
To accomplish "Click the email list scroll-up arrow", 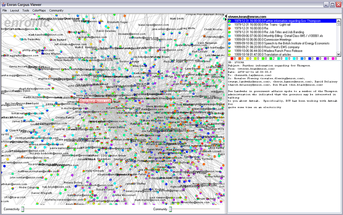I will click(x=339, y=21).
